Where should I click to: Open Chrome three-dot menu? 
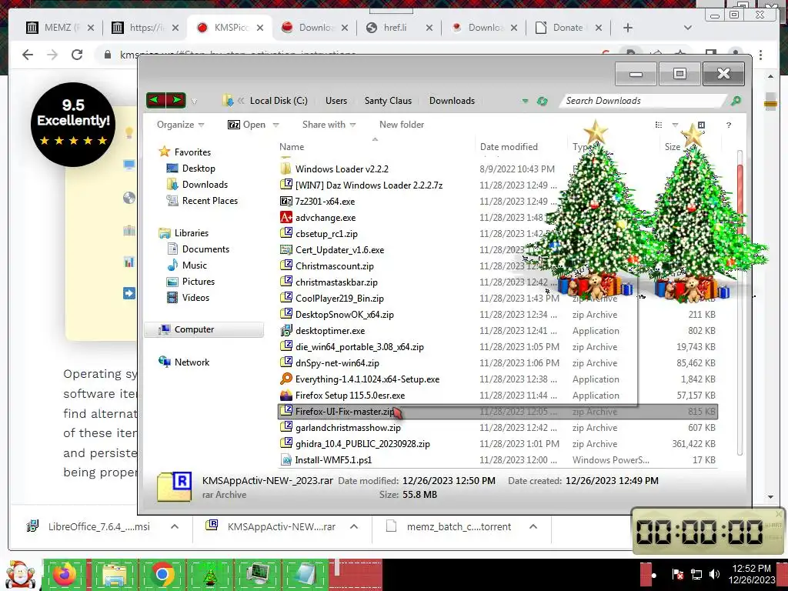point(761,55)
